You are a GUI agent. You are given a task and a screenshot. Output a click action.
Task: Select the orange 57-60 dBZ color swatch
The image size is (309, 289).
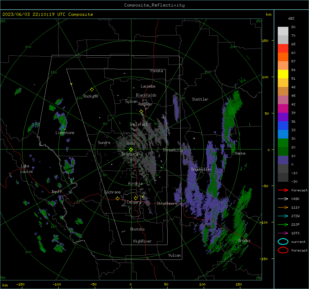coord(283,57)
